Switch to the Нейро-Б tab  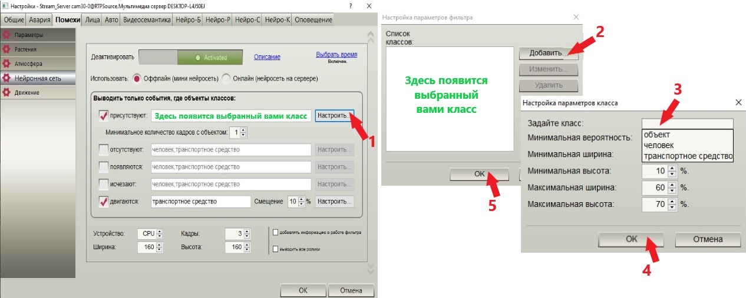(x=187, y=20)
